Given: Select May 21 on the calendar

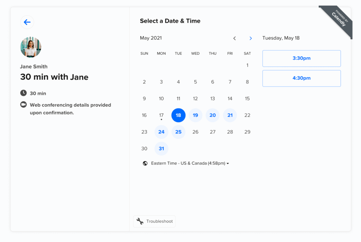Looking at the screenshot, I should point(230,115).
